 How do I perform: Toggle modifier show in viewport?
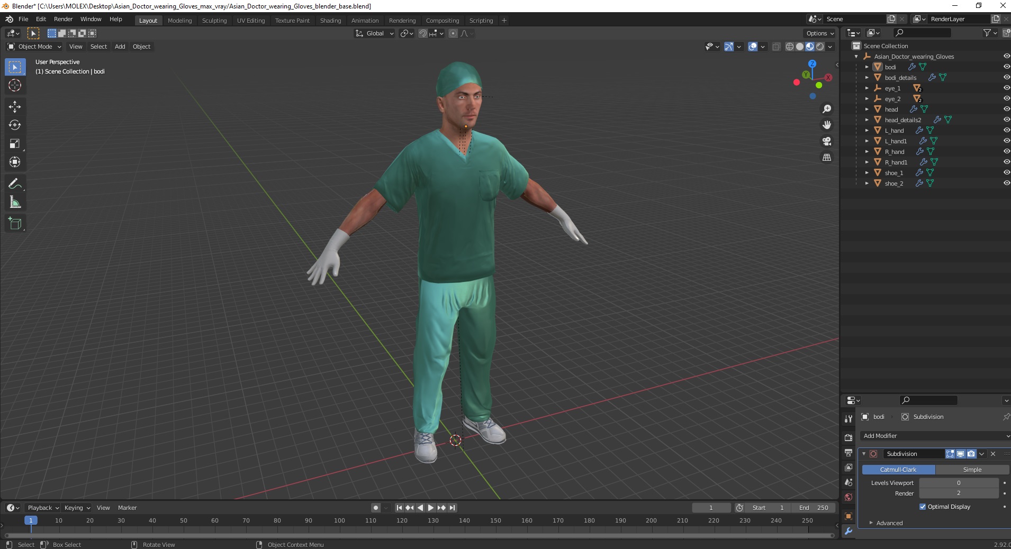point(960,454)
